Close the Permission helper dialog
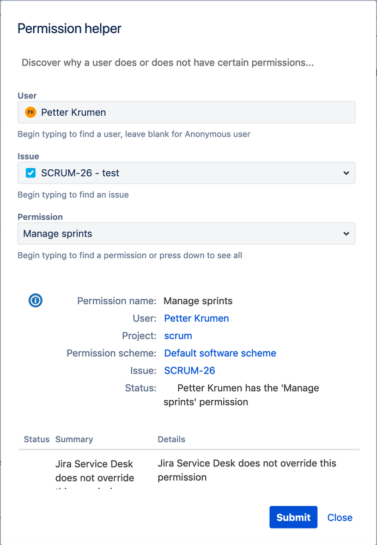Image resolution: width=377 pixels, height=545 pixels. (x=339, y=518)
